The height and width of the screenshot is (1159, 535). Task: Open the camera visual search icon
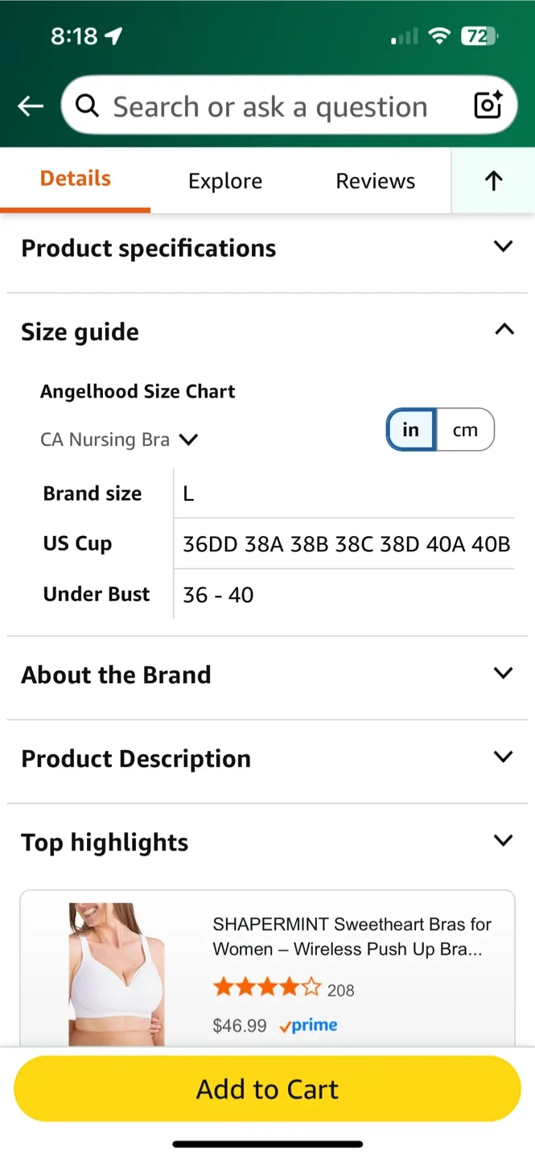(x=487, y=105)
